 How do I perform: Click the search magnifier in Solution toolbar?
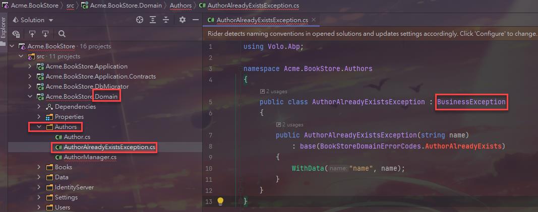pos(62,34)
